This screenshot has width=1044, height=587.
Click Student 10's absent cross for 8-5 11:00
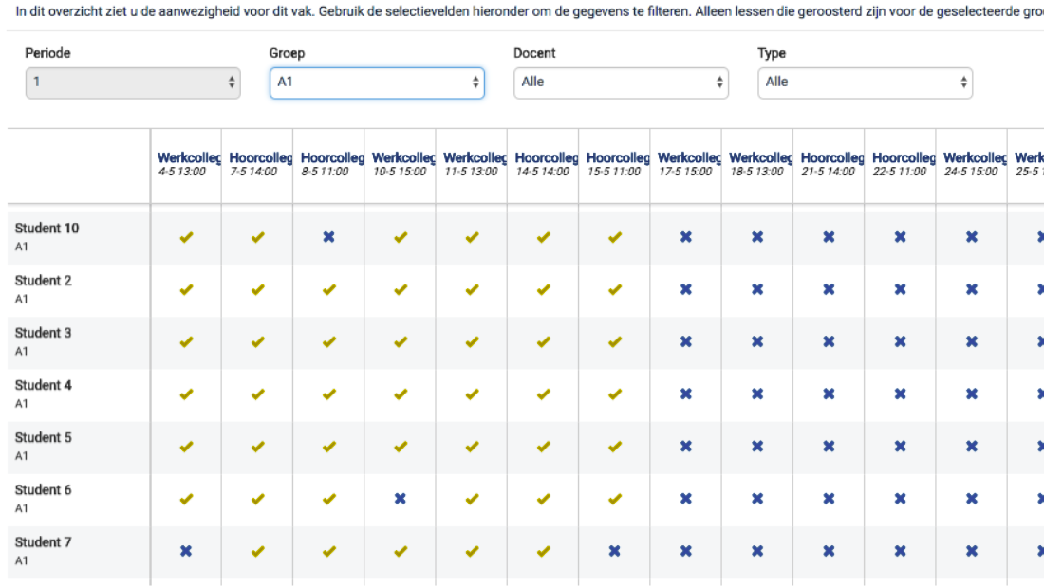329,237
